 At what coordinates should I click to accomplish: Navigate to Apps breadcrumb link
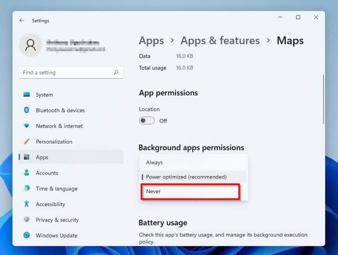pyautogui.click(x=151, y=41)
